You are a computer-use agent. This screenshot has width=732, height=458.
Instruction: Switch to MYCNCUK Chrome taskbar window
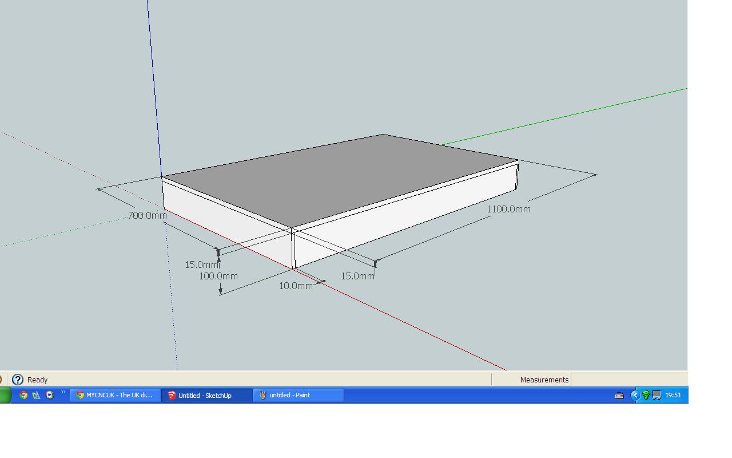coord(115,395)
